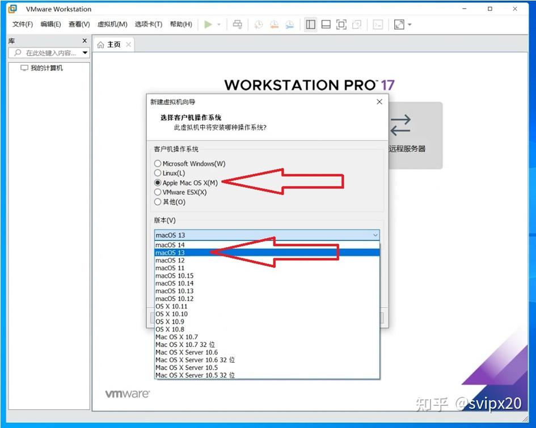Switch to the 主页 tab
The image size is (536, 428).
(x=114, y=44)
